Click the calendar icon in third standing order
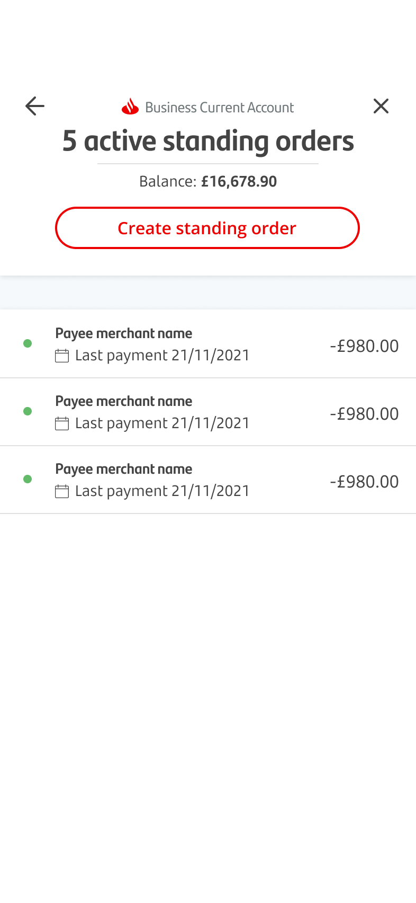Screen dimensions: 416x903 point(62,491)
